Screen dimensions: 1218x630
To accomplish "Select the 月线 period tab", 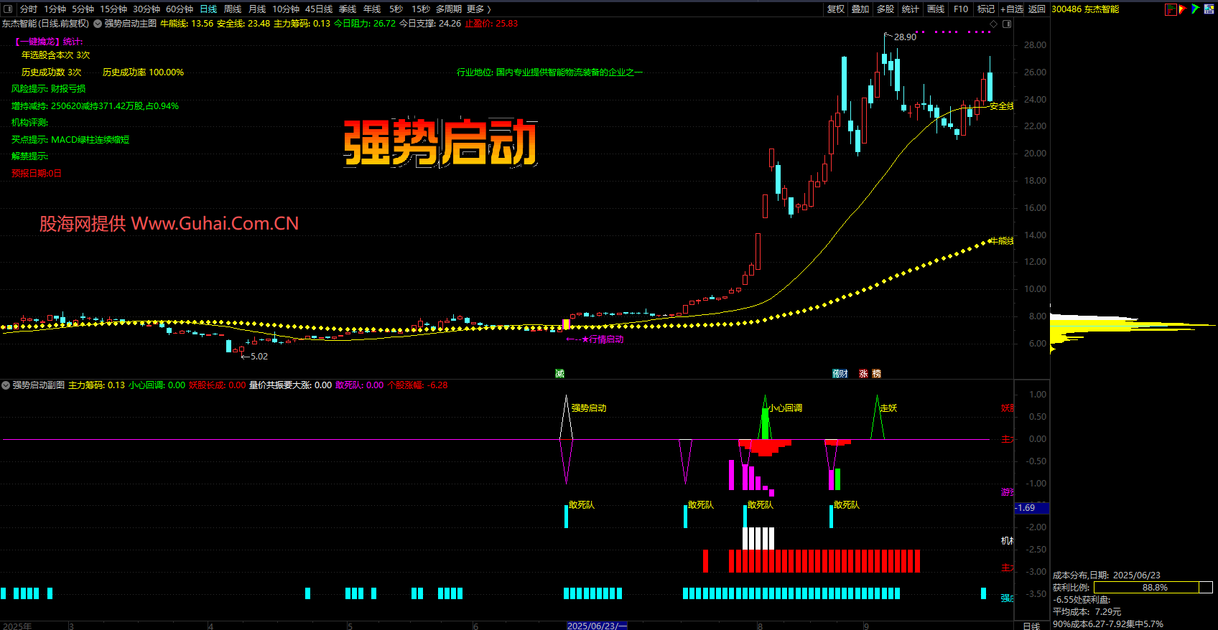I will tap(257, 9).
